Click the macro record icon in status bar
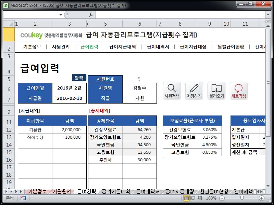 (x=23, y=198)
